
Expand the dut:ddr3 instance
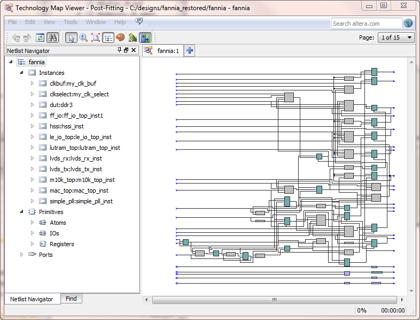pos(32,105)
